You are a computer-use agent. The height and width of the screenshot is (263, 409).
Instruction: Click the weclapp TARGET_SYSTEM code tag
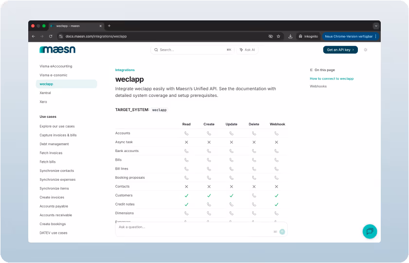159,110
